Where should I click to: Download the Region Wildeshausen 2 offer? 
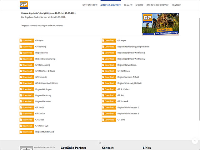point(109,113)
